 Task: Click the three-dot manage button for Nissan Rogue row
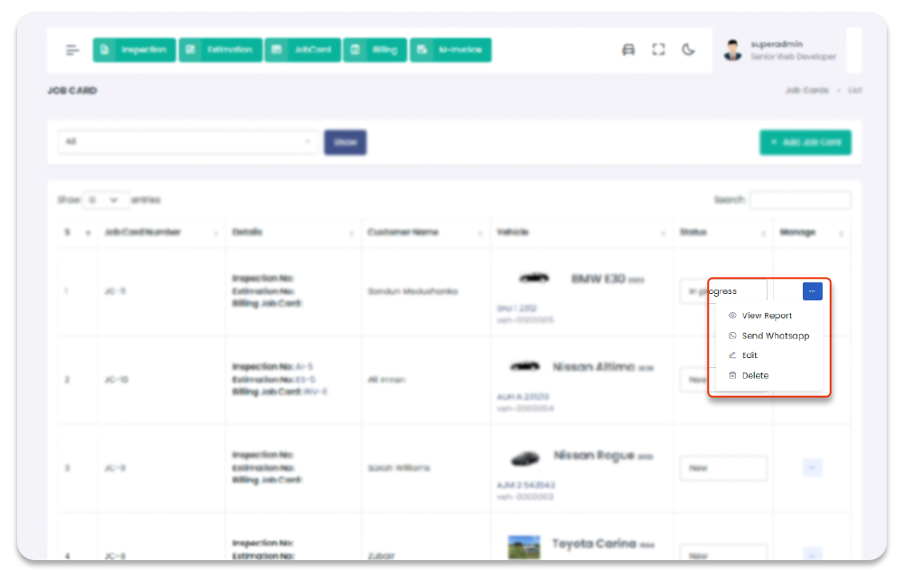pos(812,467)
